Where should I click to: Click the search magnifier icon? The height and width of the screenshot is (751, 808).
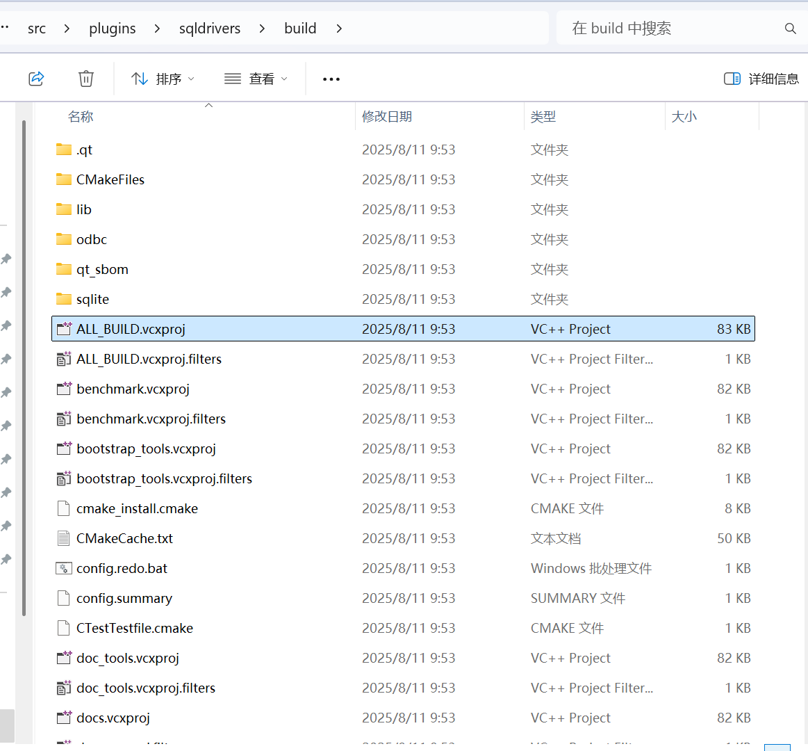(x=791, y=29)
